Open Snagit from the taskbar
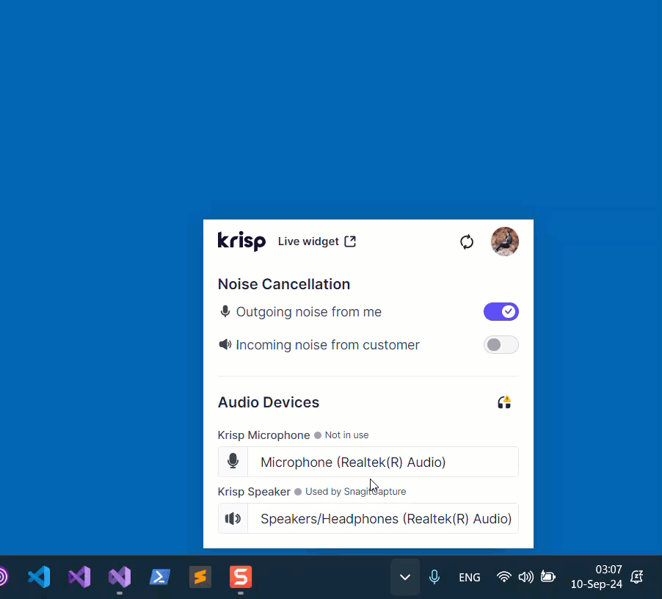Image resolution: width=662 pixels, height=599 pixels. [x=241, y=577]
